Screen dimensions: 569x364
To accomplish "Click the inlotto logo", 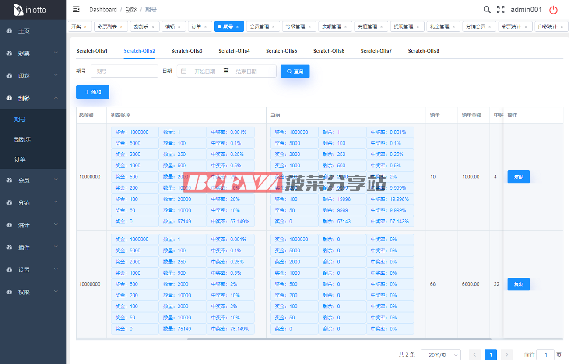I will pyautogui.click(x=31, y=10).
